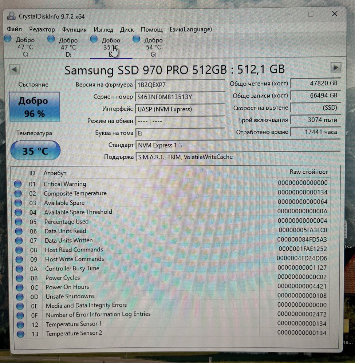
Task: Click status orb for Power On Hours row
Action: coord(20,287)
